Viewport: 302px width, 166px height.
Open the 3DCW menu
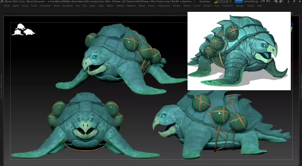coord(7,6)
